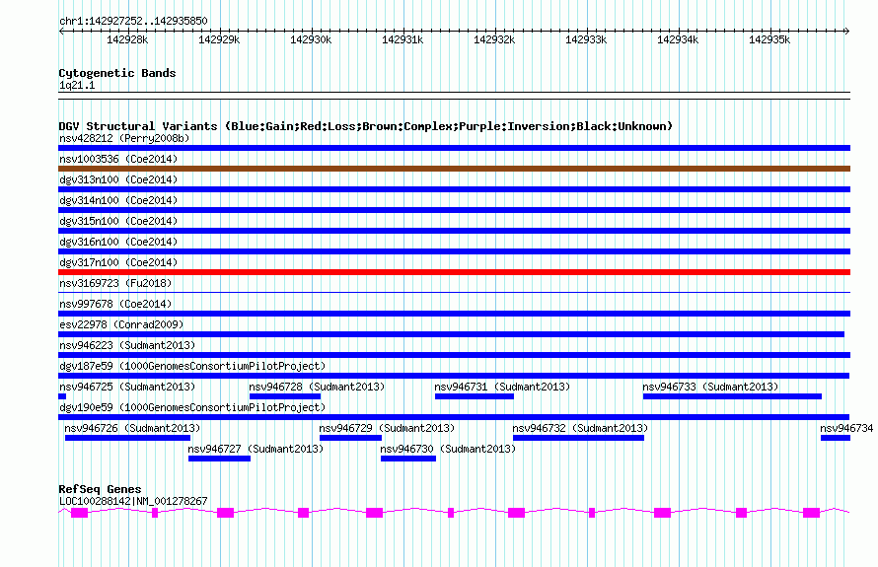Select the nsv946730 blue variant segment

click(408, 459)
